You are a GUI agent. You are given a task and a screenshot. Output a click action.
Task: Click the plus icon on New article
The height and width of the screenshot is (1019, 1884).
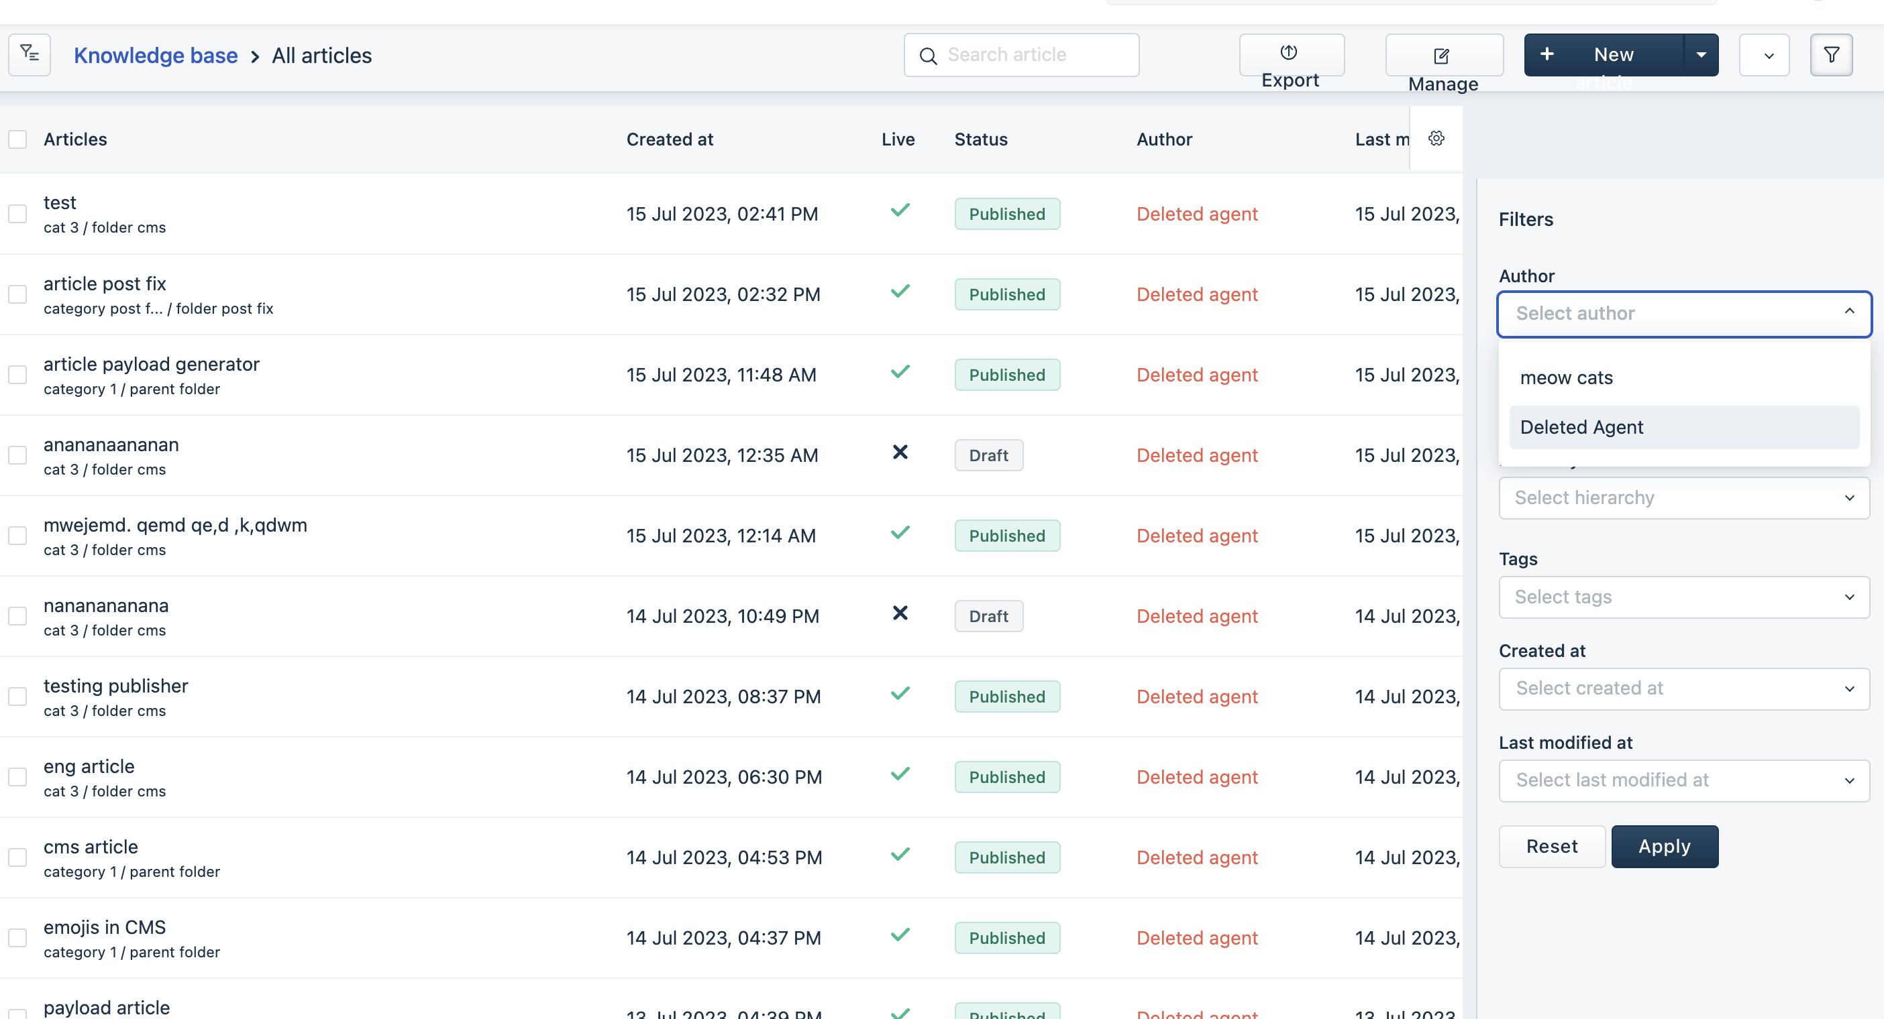tap(1547, 54)
